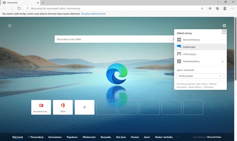This screenshot has height=141, width=237.
Task: Open a new tab with plus button
Action: point(43,3)
